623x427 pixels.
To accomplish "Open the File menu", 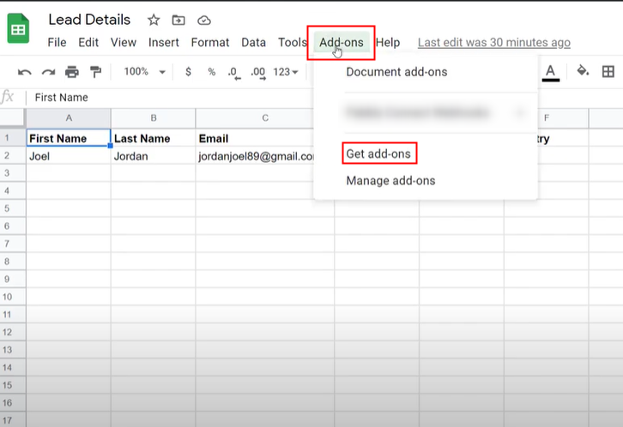I will coord(57,43).
